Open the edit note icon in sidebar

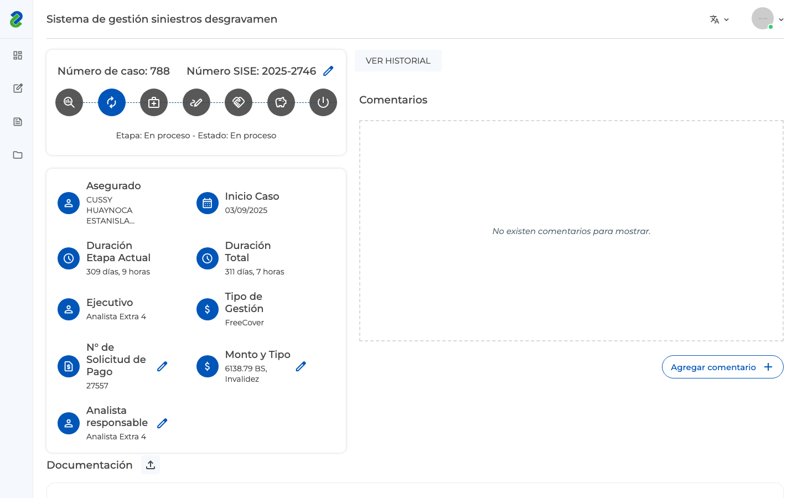18,89
